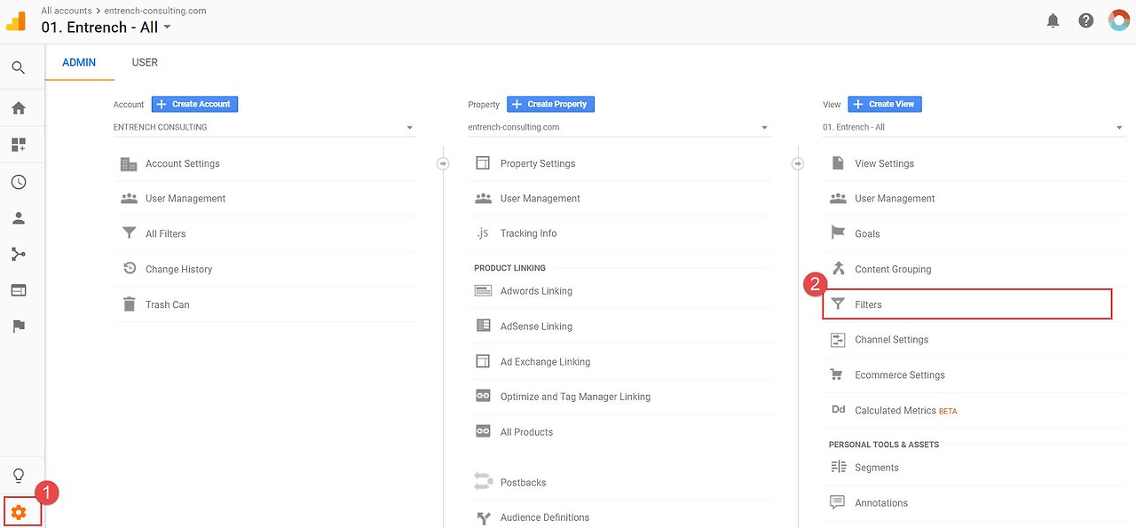The image size is (1136, 528).
Task: Open Acquisition icon in left sidebar
Action: (19, 255)
